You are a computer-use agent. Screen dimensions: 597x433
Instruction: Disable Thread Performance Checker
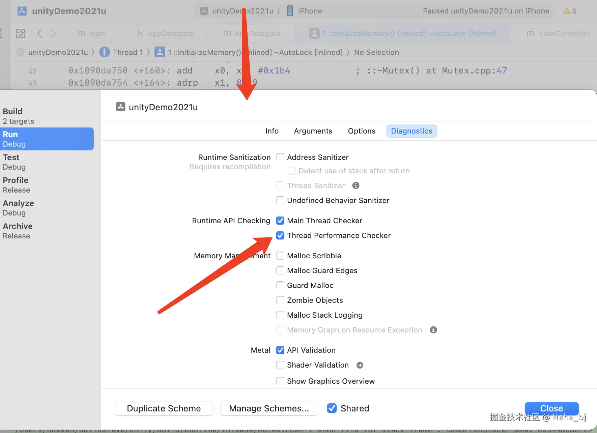pos(280,235)
